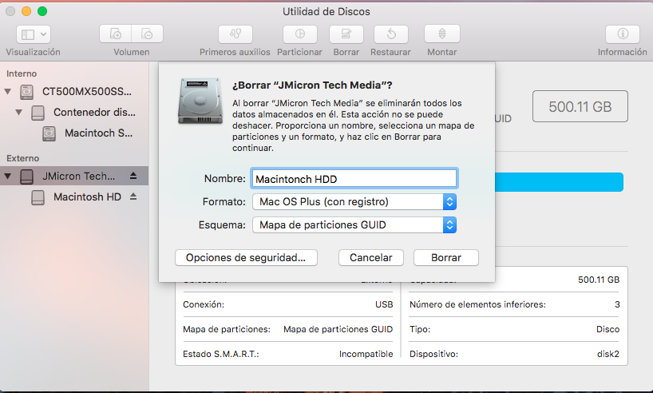Click the Tipo Disco value
Screen dimensions: 653x393
[608, 329]
